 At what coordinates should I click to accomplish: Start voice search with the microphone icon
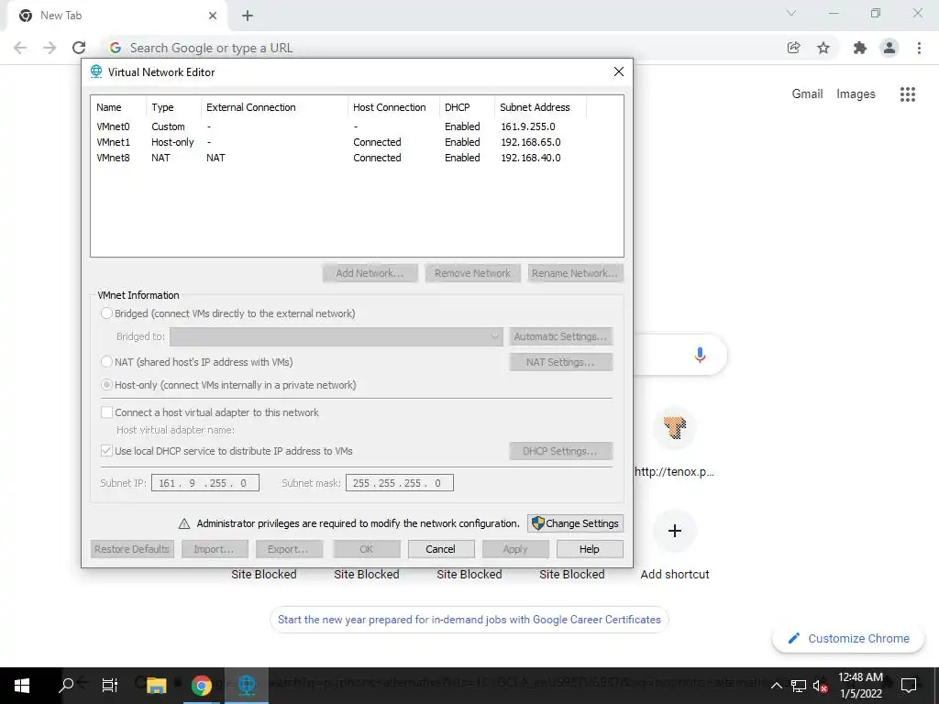point(700,355)
